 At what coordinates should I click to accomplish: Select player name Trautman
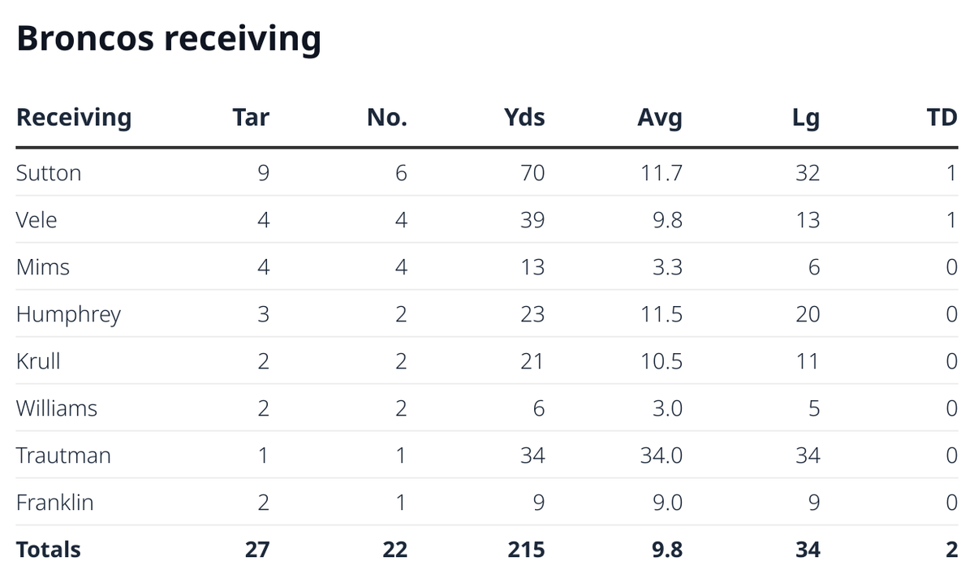pyautogui.click(x=63, y=455)
